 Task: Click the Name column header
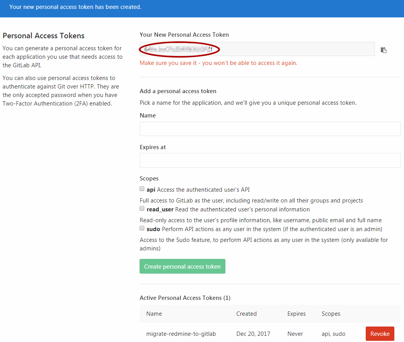pos(154,313)
